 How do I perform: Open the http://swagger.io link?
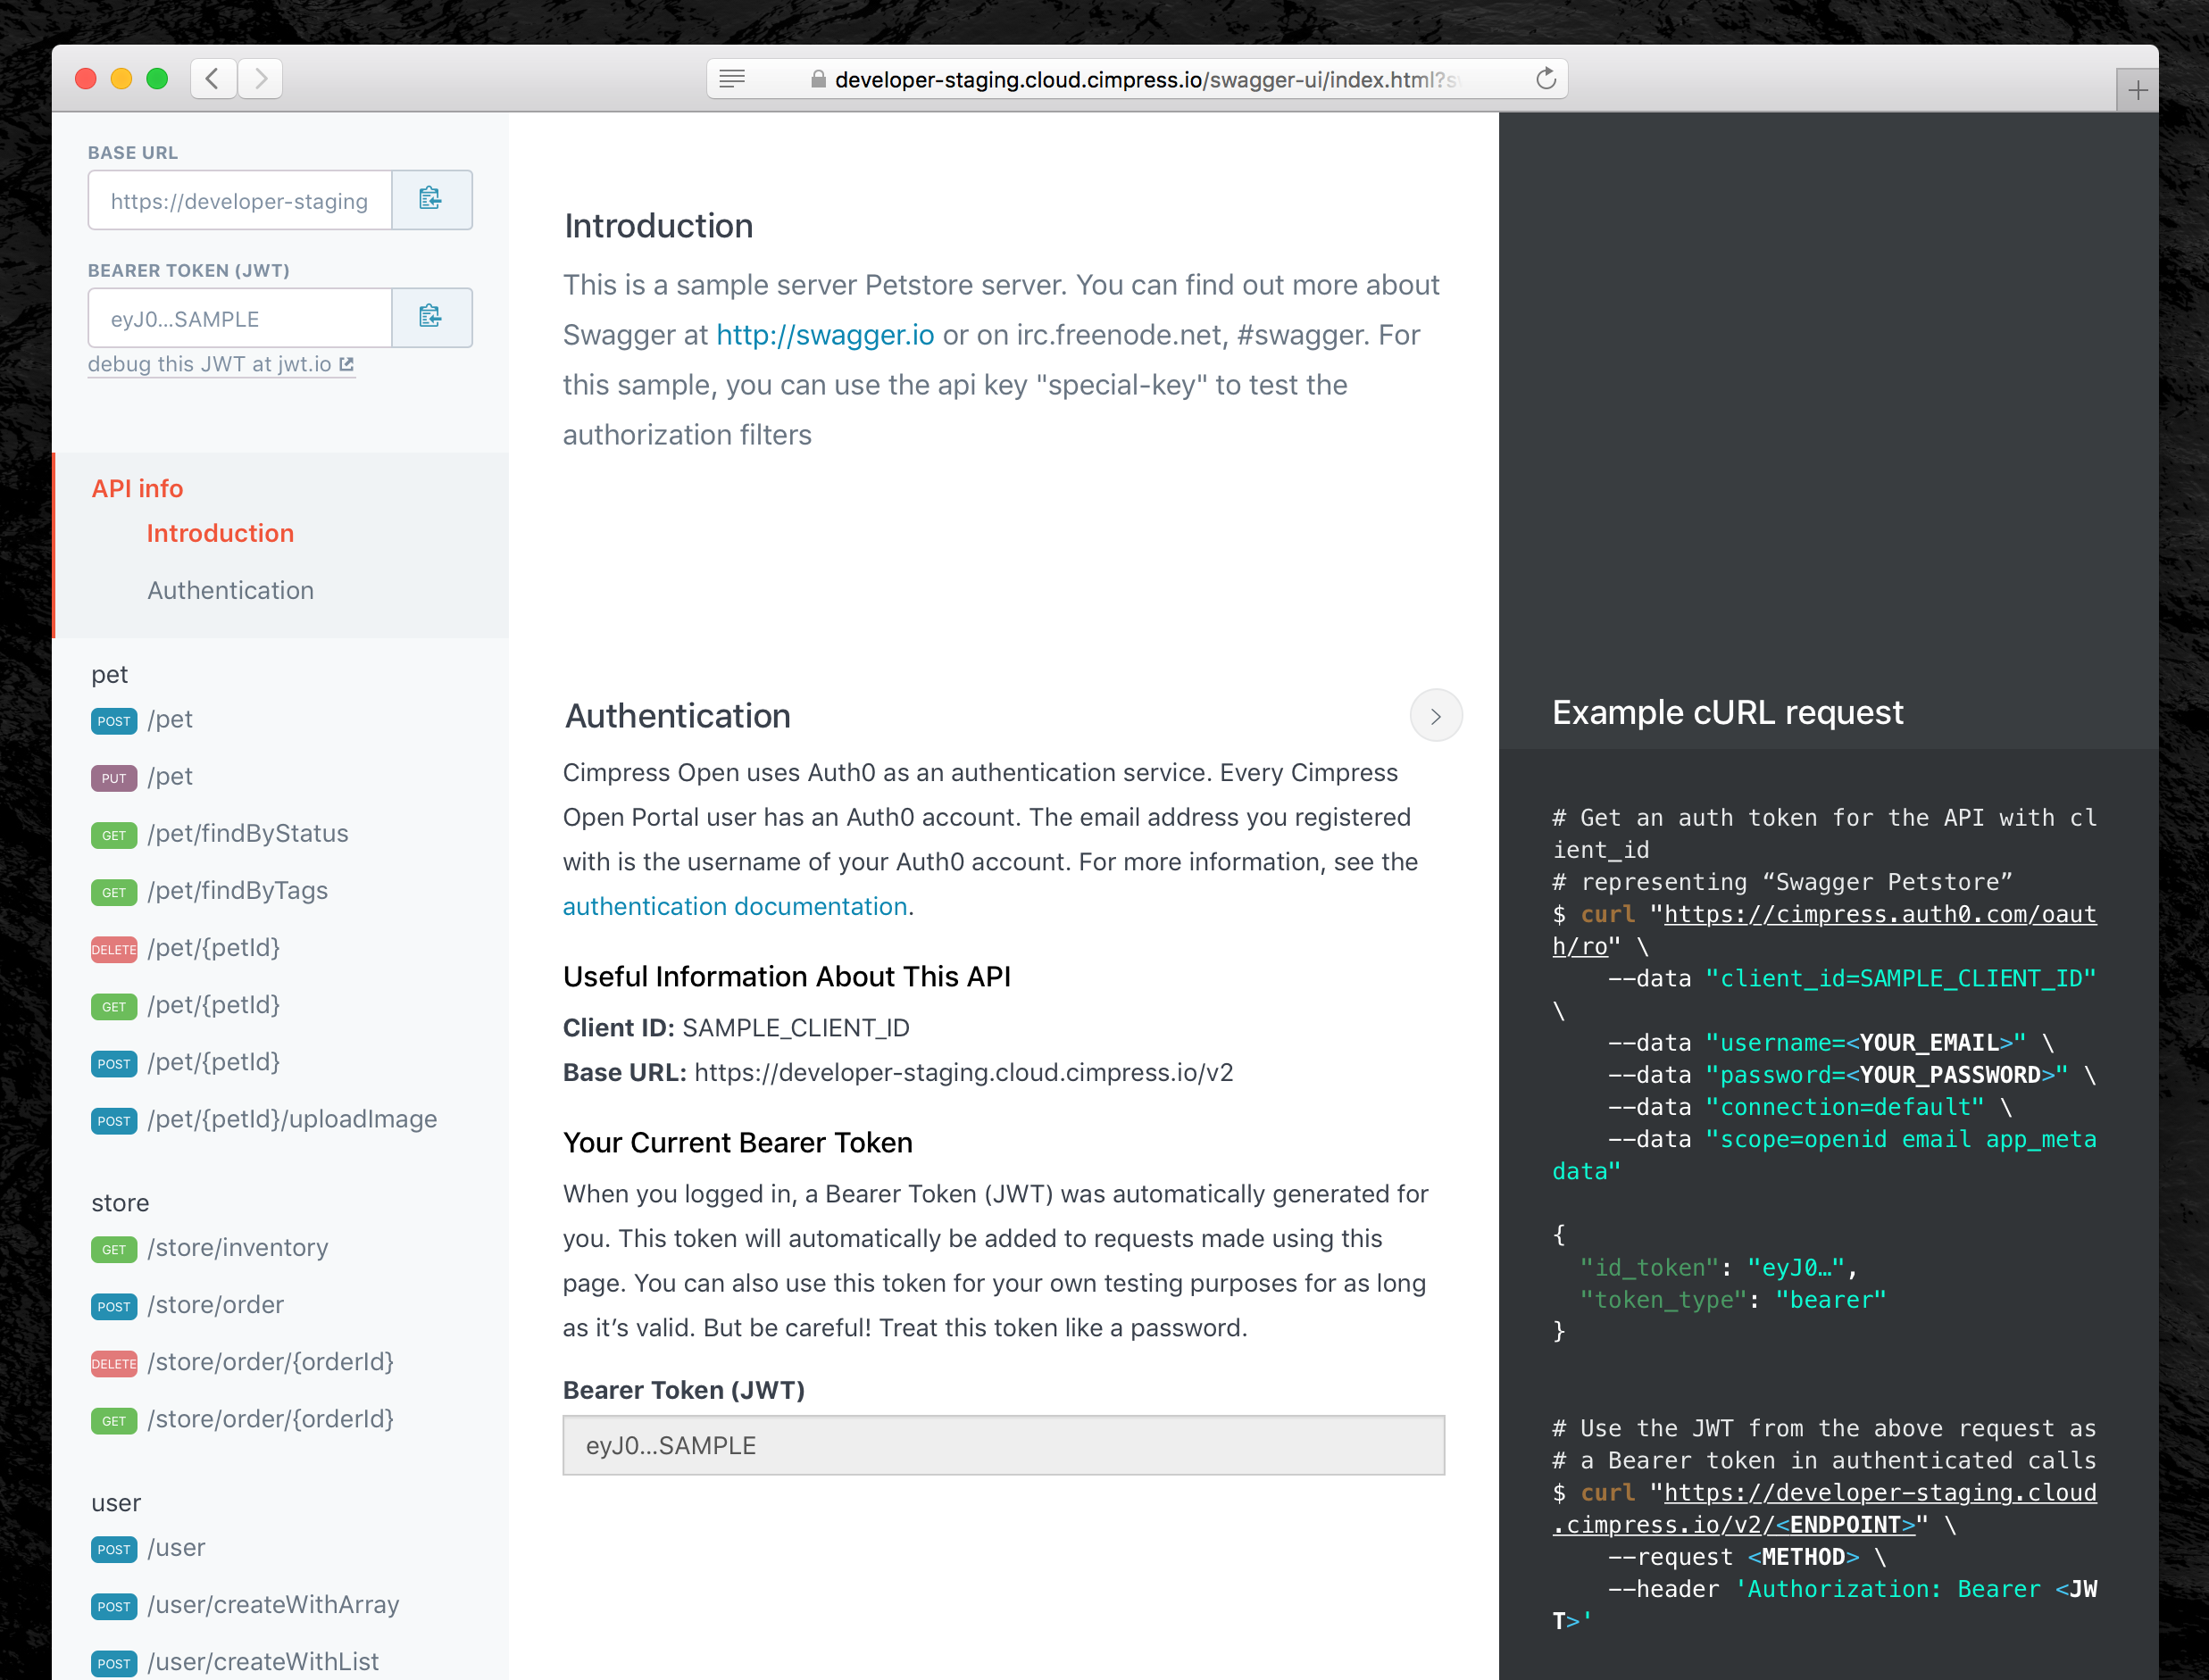point(824,335)
